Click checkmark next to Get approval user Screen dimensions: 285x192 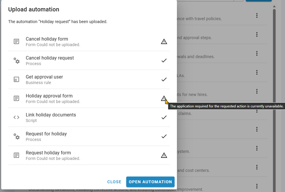164,79
